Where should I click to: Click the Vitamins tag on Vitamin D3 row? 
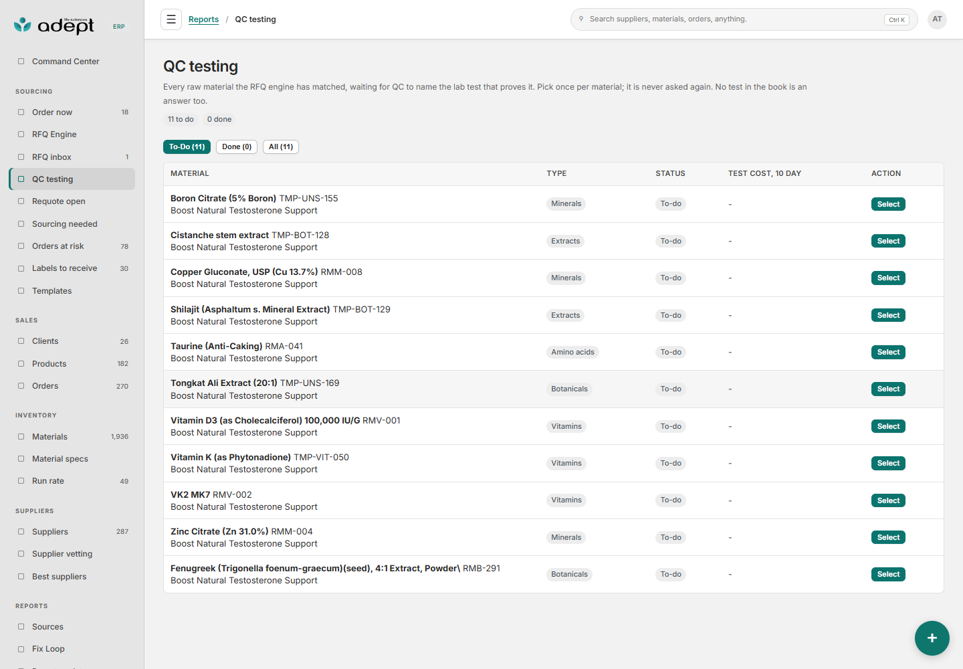click(x=566, y=426)
